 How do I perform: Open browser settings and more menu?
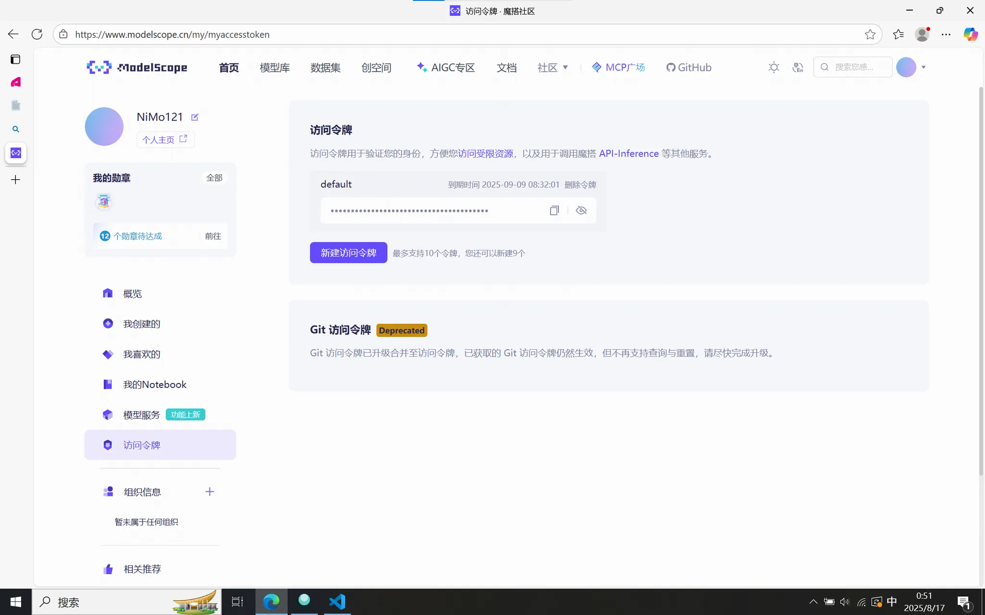point(946,35)
